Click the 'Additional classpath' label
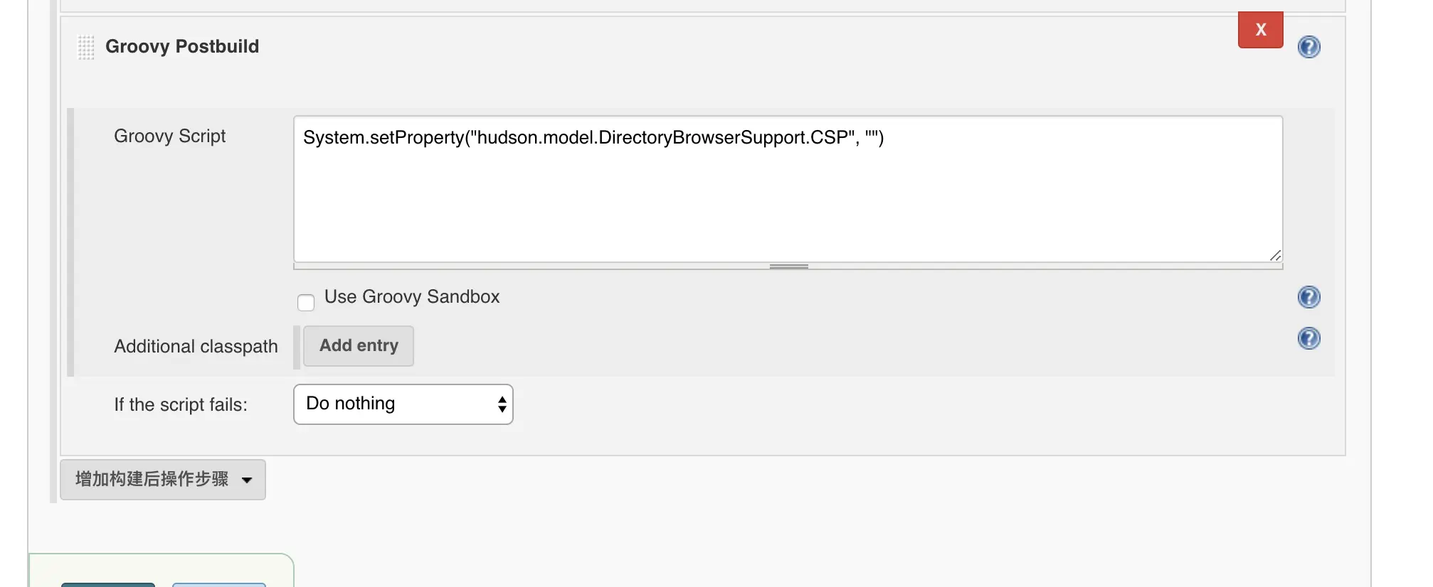Screen dimensions: 1433x587 (x=196, y=347)
